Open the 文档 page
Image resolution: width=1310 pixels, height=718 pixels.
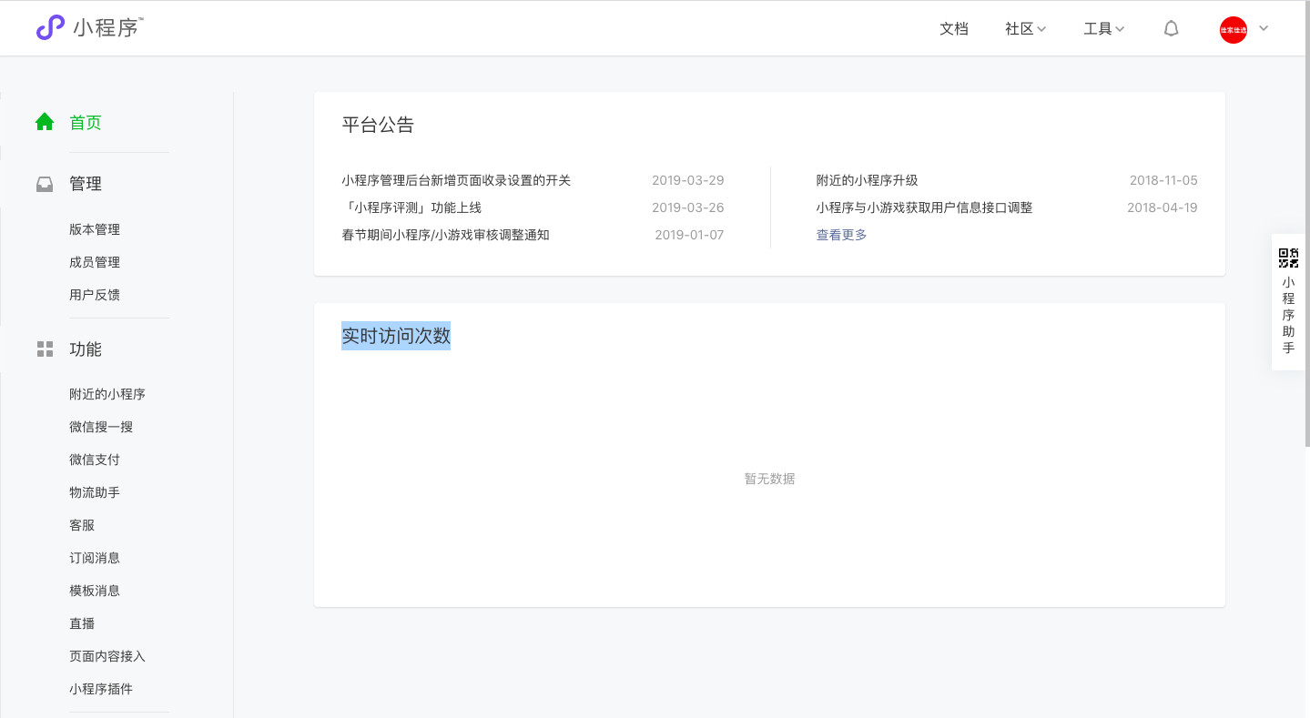[954, 29]
